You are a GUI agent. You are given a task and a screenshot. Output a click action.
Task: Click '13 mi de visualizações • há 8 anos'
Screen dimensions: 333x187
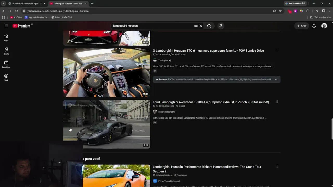pyautogui.click(x=169, y=106)
